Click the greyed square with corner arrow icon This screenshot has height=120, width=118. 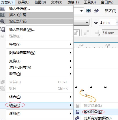[x=98, y=33]
